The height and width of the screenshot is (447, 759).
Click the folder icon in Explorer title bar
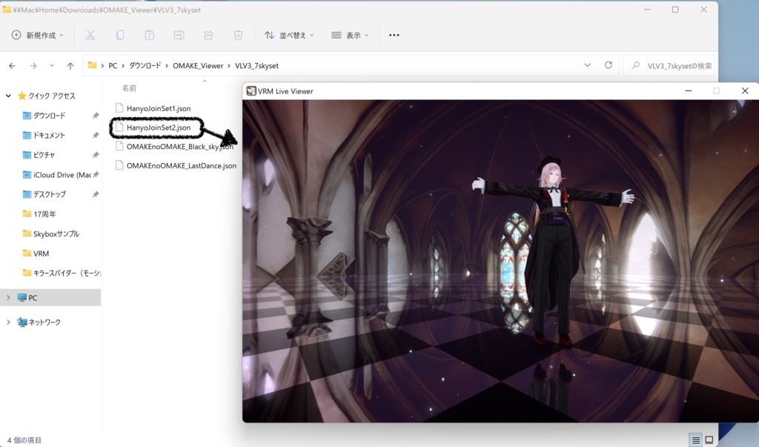pyautogui.click(x=6, y=9)
